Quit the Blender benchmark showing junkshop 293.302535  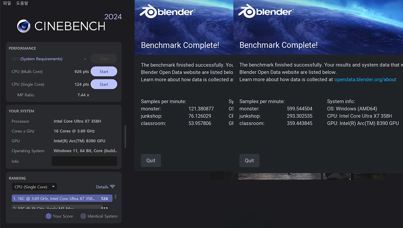[x=249, y=160]
